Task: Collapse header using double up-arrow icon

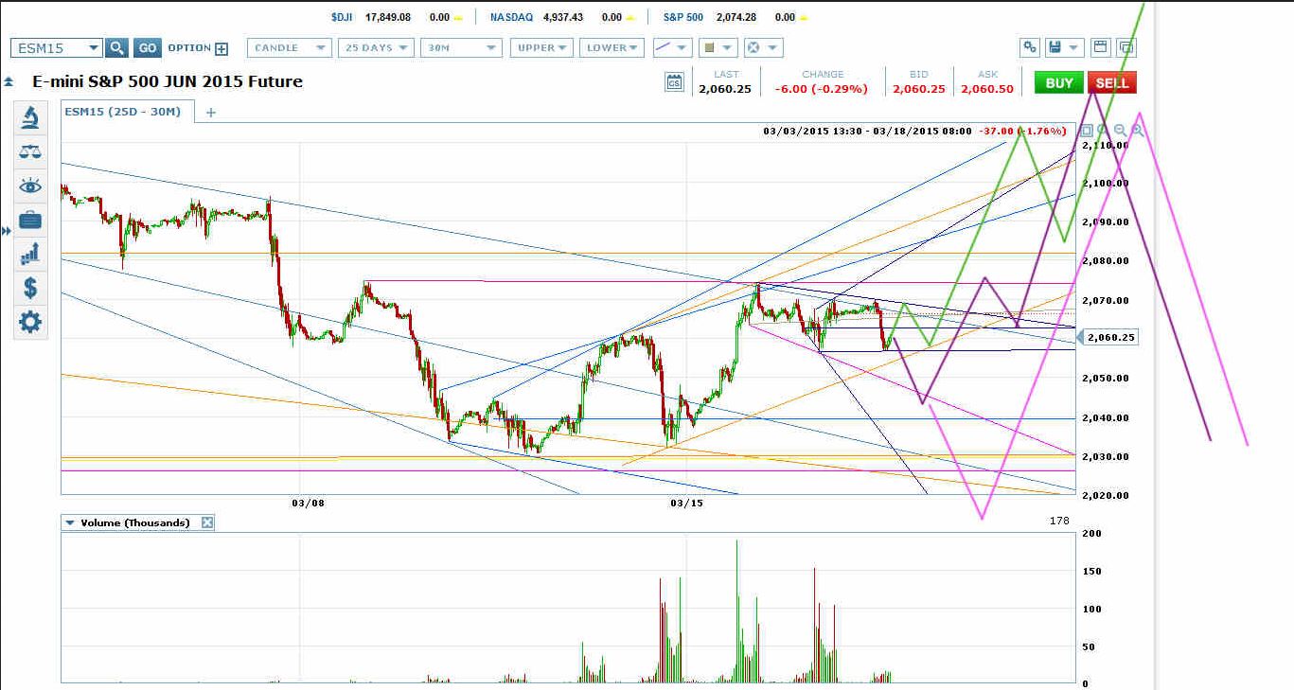Action: click(9, 81)
